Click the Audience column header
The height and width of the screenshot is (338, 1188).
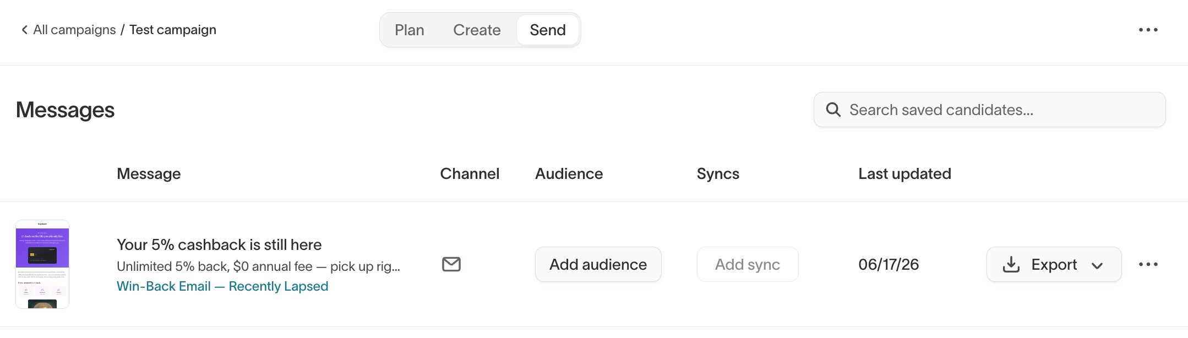pyautogui.click(x=569, y=174)
